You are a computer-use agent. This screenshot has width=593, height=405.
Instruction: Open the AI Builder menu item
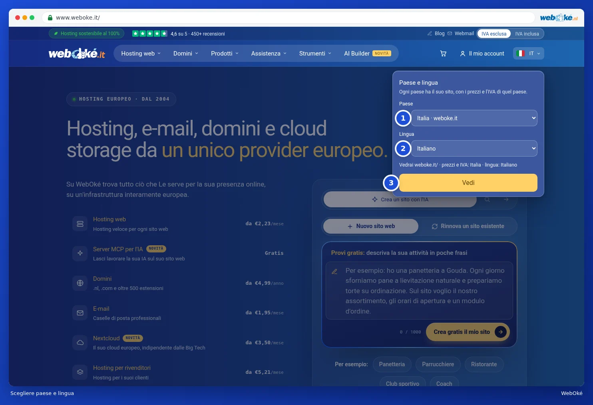pyautogui.click(x=368, y=54)
